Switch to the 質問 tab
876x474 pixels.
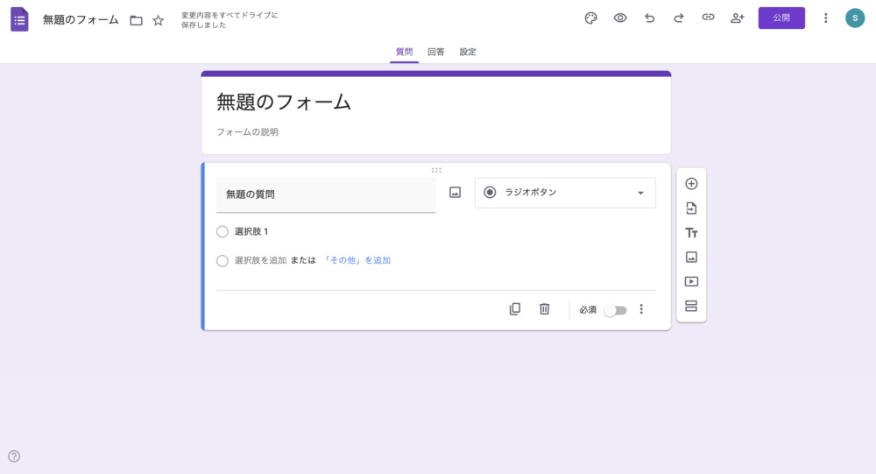(404, 52)
